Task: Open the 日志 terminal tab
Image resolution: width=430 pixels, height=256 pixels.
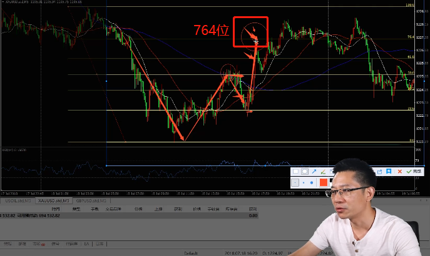Action: (100, 244)
